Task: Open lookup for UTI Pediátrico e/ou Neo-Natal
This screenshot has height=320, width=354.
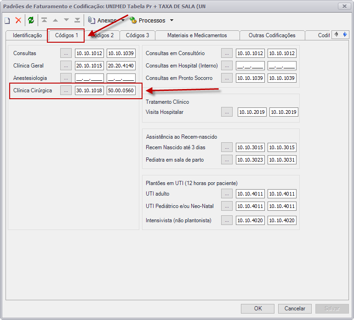Action: [227, 206]
